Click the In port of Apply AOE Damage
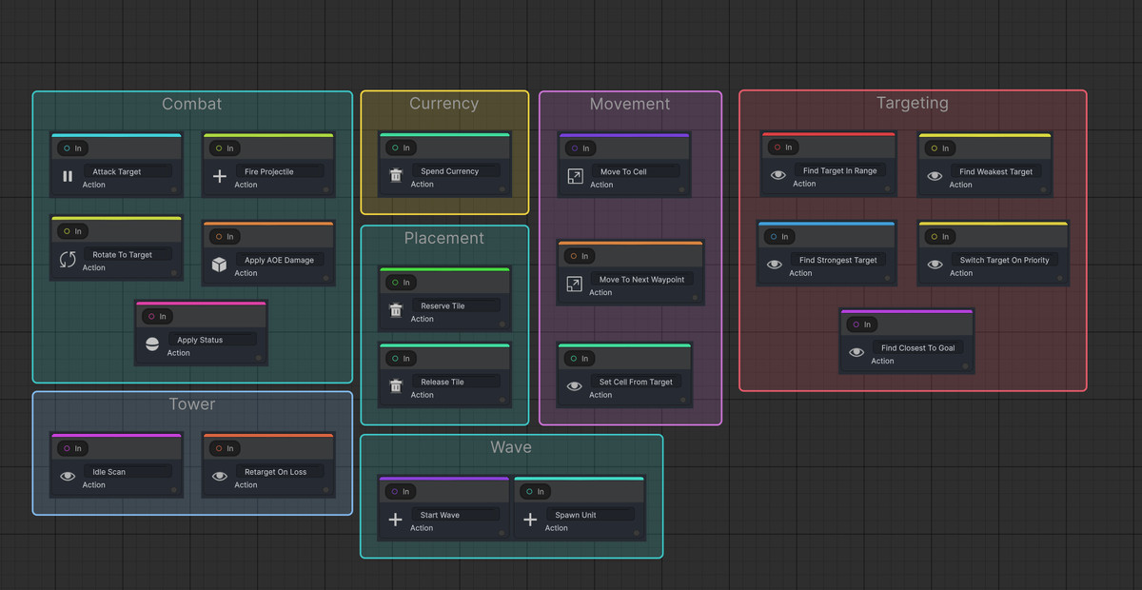This screenshot has width=1142, height=590. pyautogui.click(x=224, y=237)
